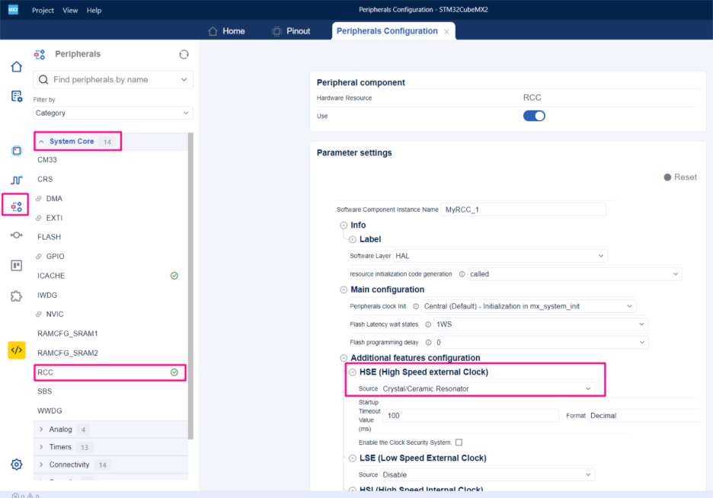Collapse the LSE section
Screen dimensions: 713x498
coord(353,458)
